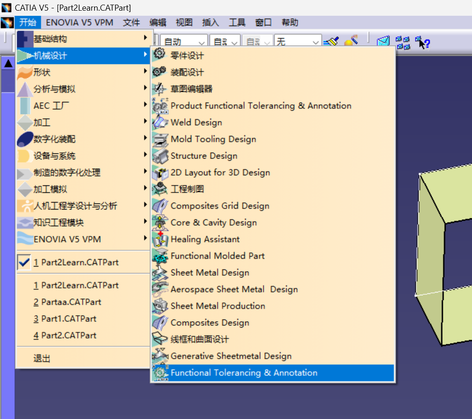This screenshot has width=472, height=419.
Task: Expand 基础结构 submenu
Action: tap(83, 39)
